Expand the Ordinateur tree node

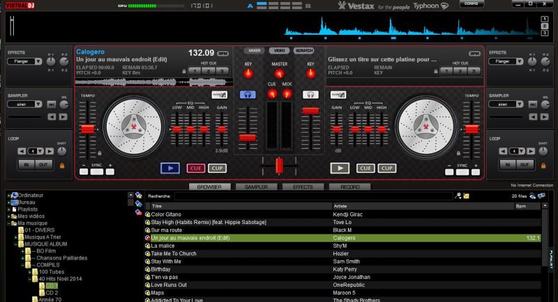(x=9, y=195)
